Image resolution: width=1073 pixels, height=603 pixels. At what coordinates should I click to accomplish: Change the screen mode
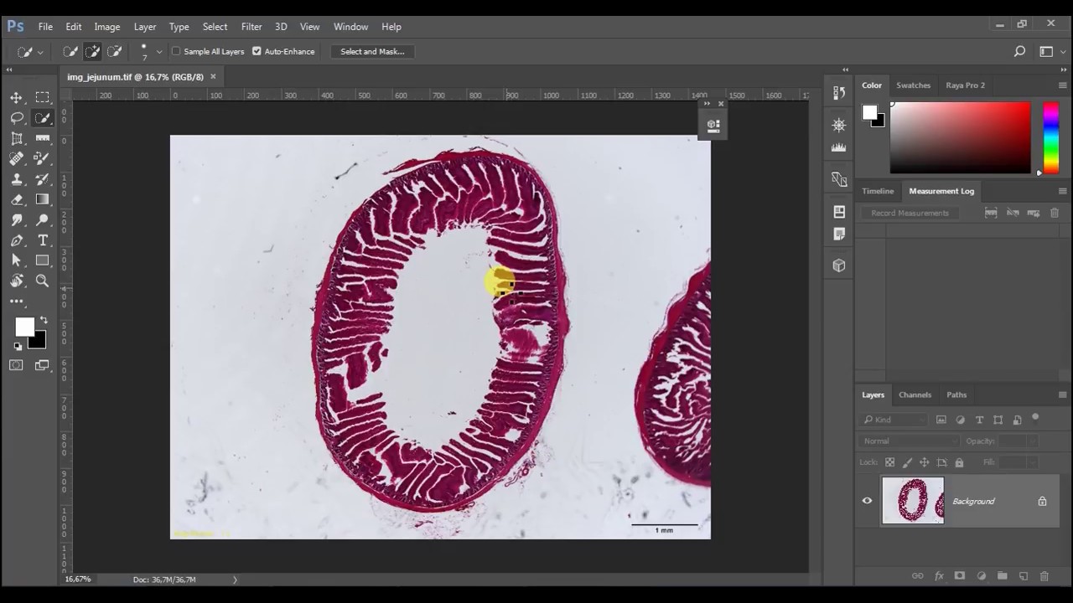(x=43, y=365)
